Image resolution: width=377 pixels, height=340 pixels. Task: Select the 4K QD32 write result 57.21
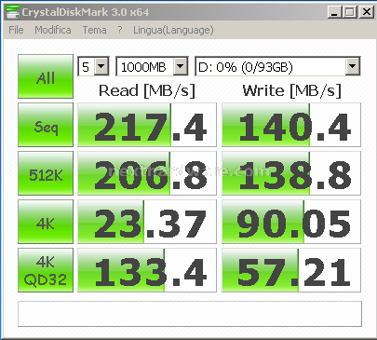point(291,270)
